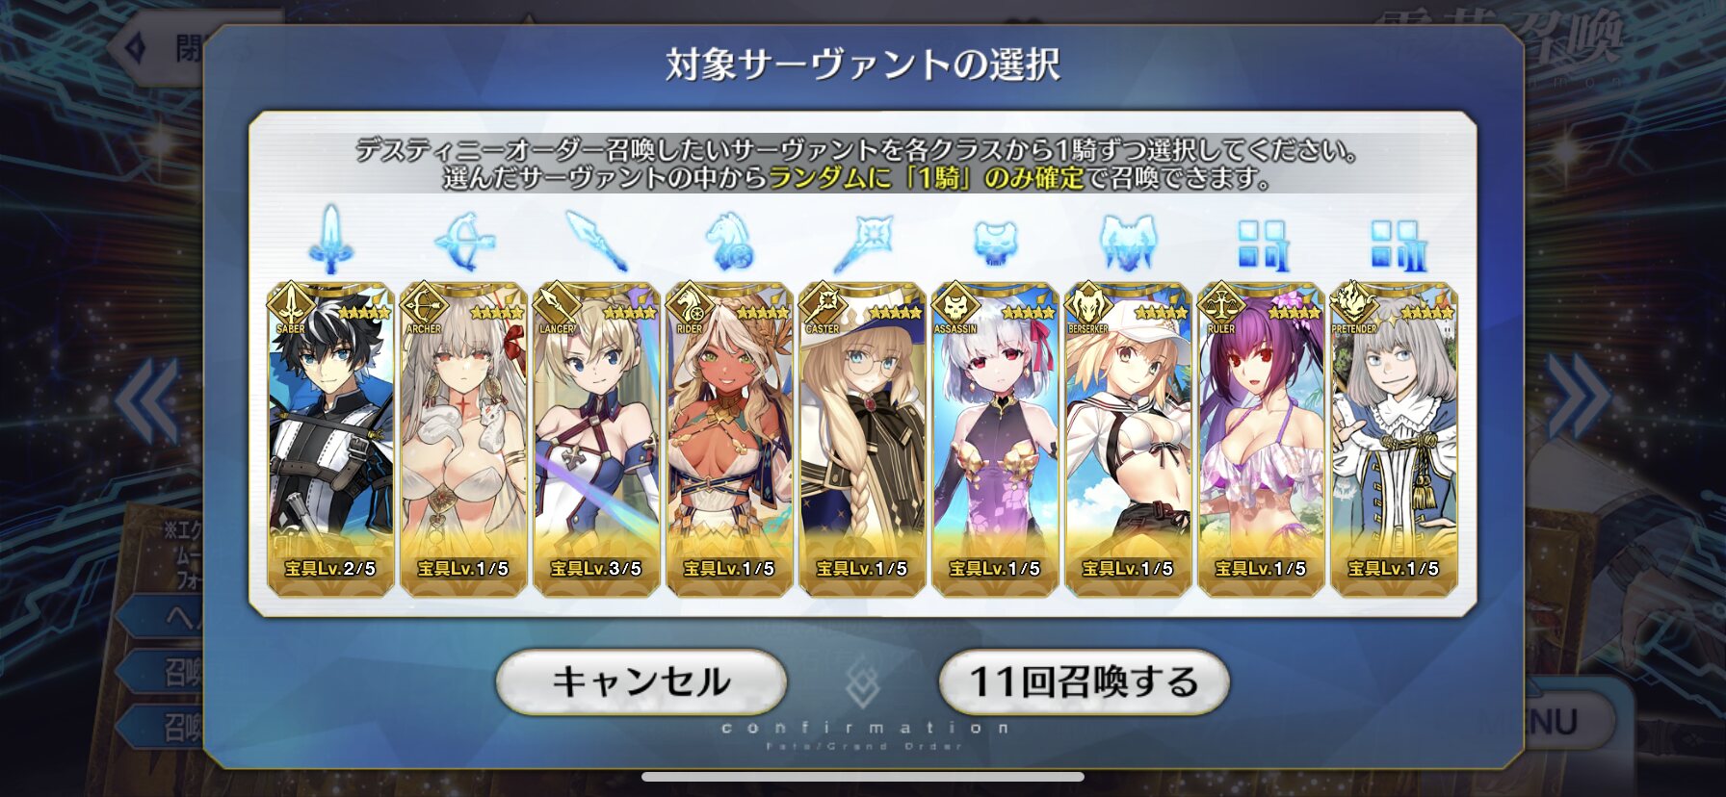Click the EXTRA I class icon
The height and width of the screenshot is (797, 1726).
[1262, 244]
